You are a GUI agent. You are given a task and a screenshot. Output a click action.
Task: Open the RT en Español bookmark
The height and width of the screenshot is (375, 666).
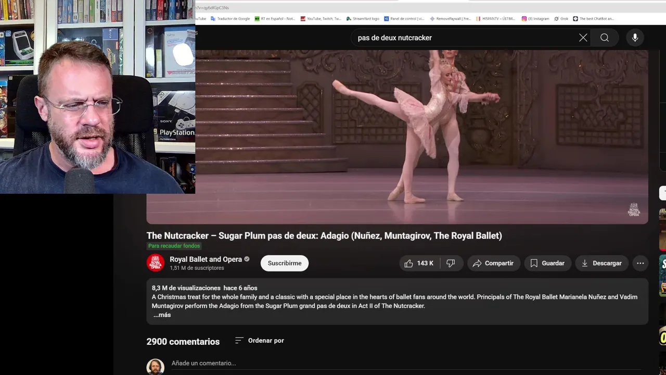275,19
